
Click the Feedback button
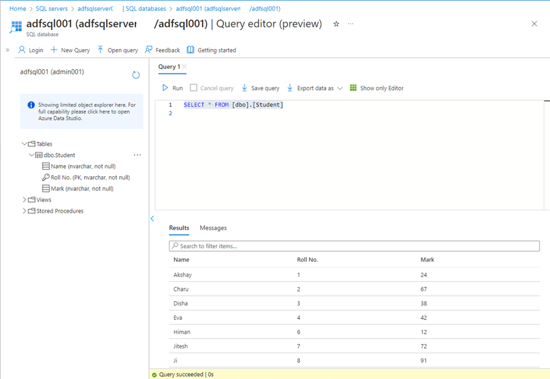[x=162, y=50]
